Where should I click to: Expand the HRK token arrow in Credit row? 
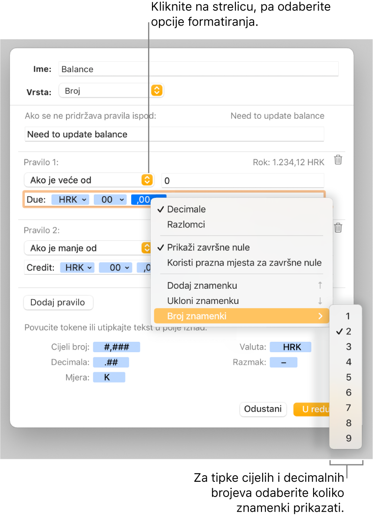[x=89, y=268]
